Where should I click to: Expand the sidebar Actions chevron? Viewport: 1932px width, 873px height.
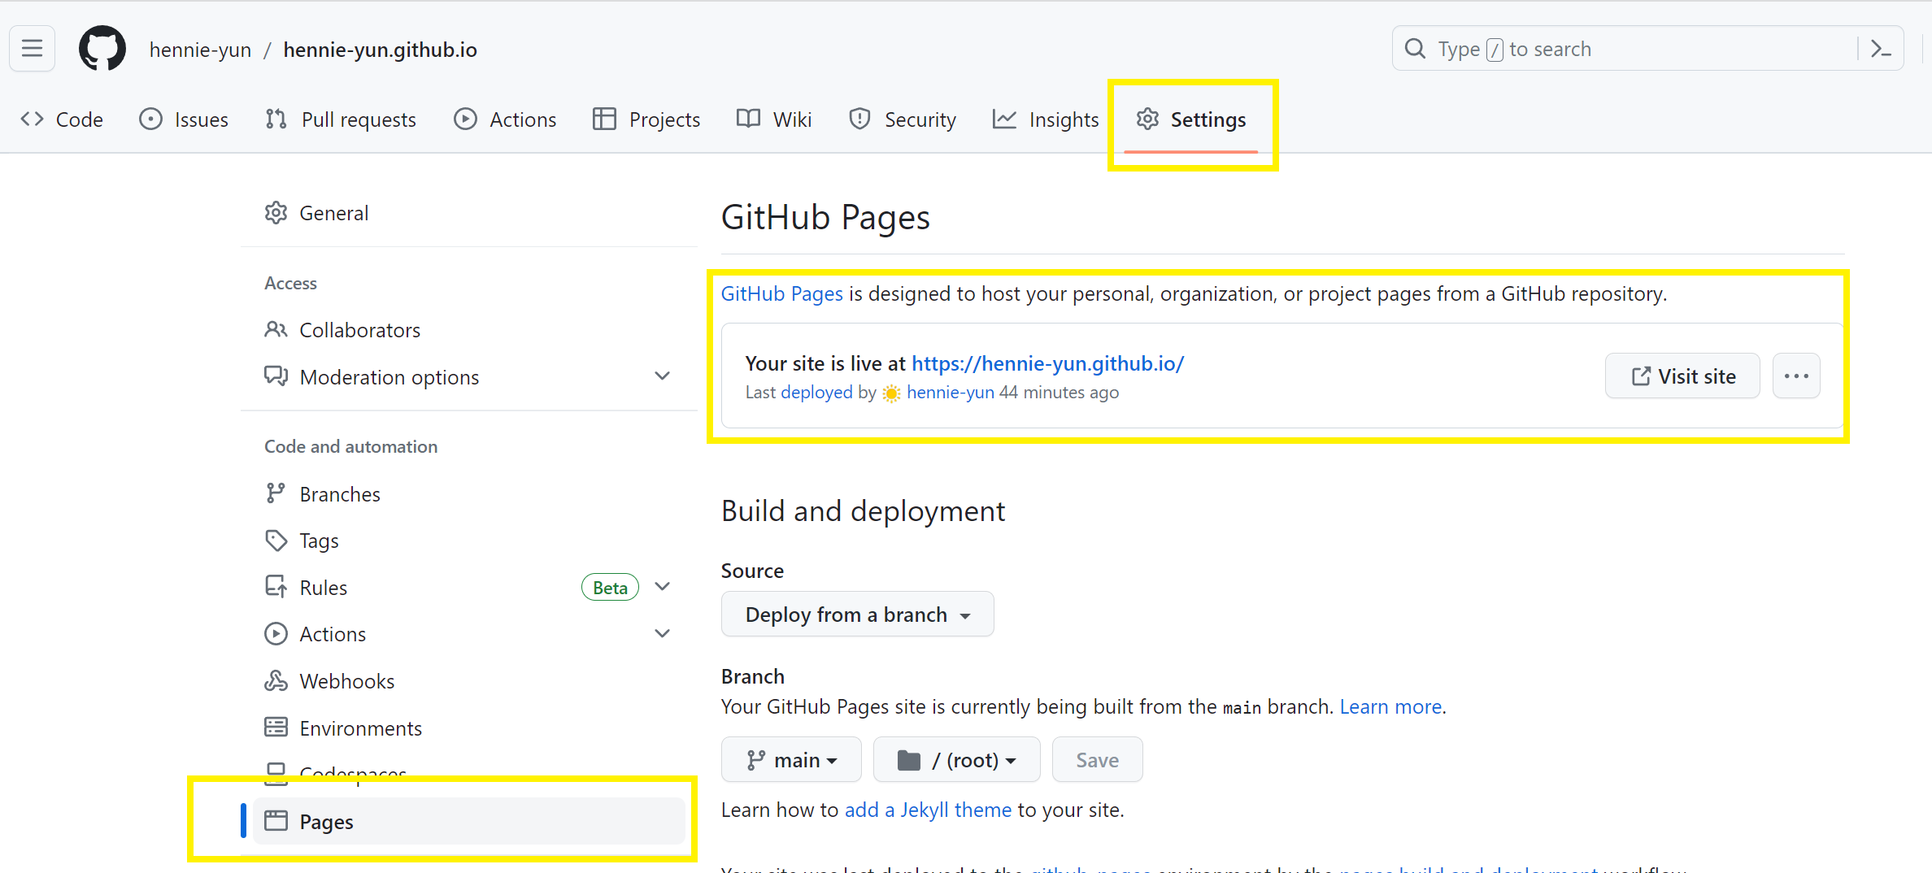[663, 633]
